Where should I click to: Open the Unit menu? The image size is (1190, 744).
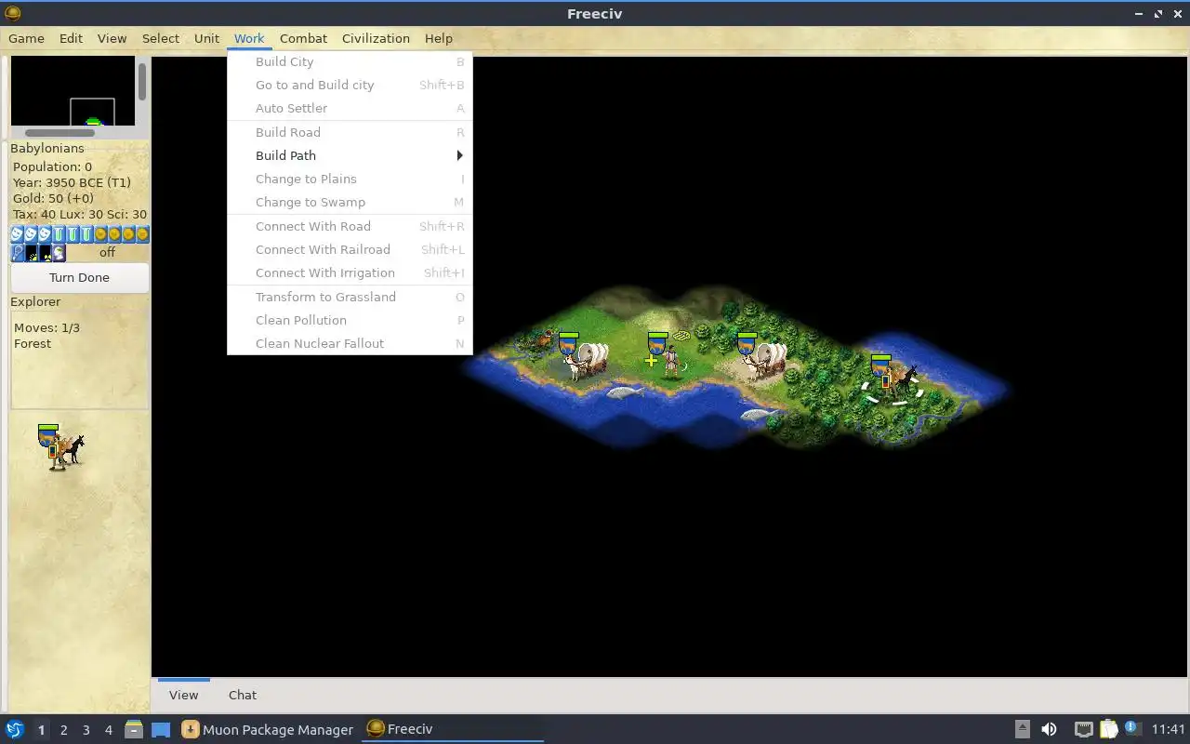click(206, 38)
